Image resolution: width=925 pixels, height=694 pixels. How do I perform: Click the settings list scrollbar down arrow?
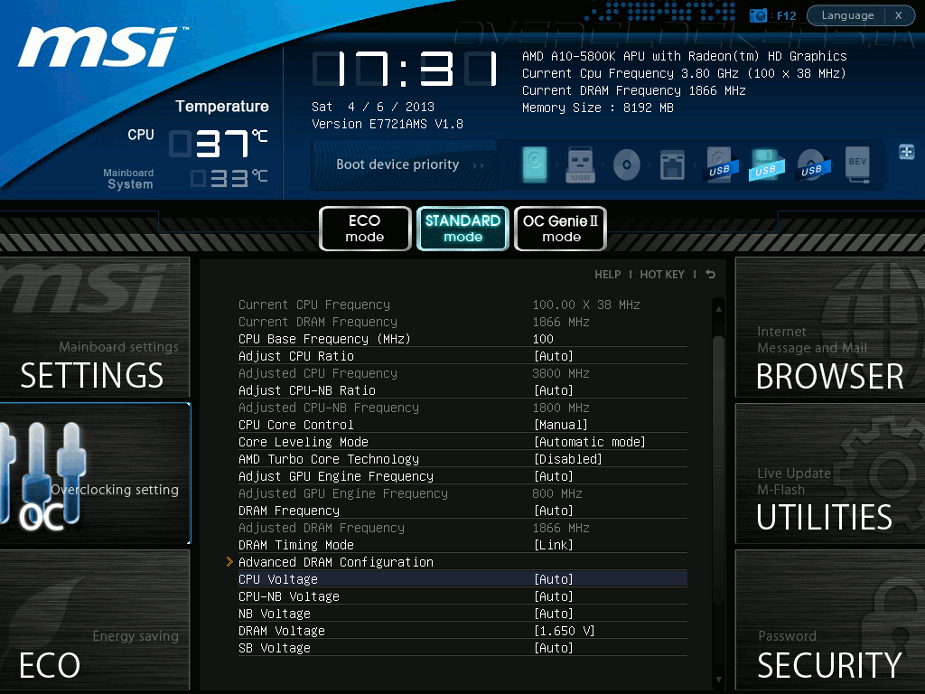(718, 680)
